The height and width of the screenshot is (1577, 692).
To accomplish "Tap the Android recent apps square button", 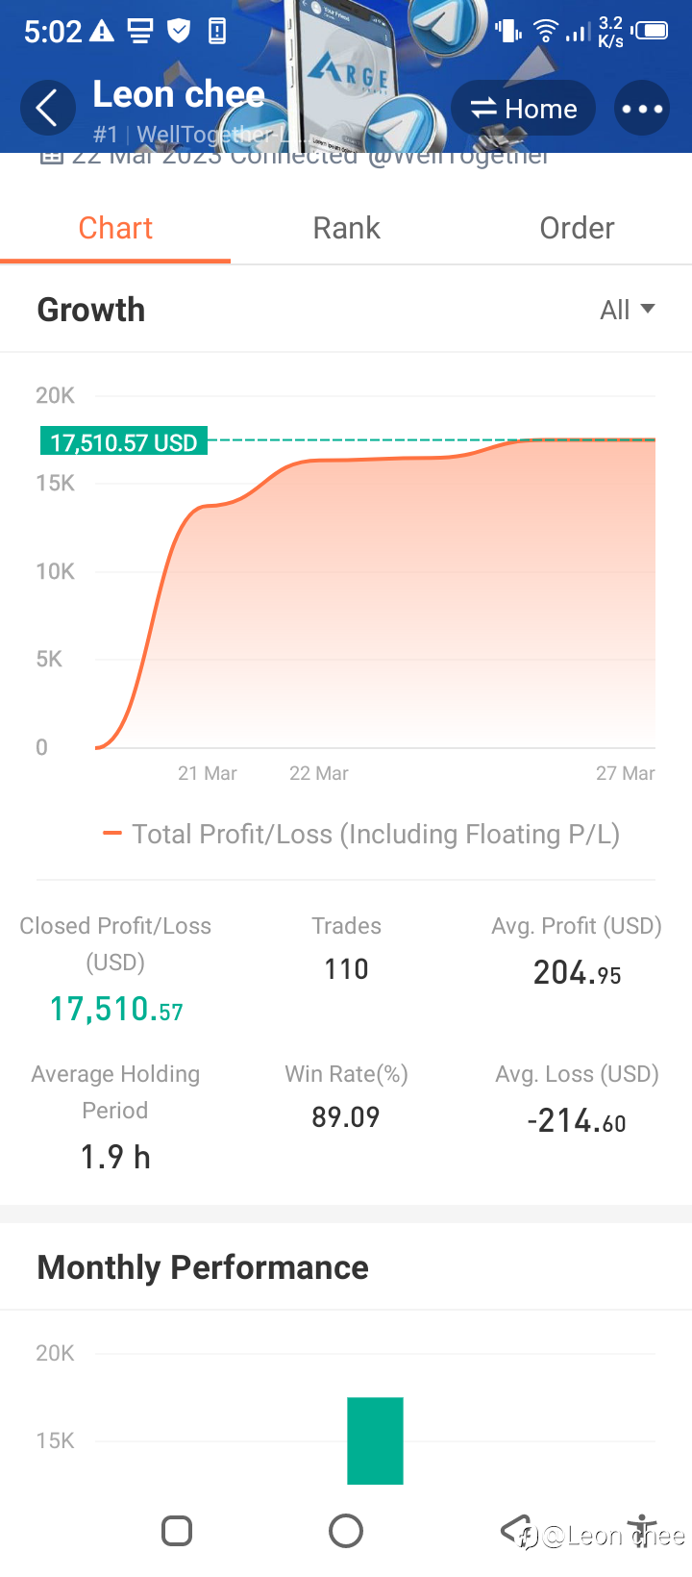I will (x=177, y=1531).
